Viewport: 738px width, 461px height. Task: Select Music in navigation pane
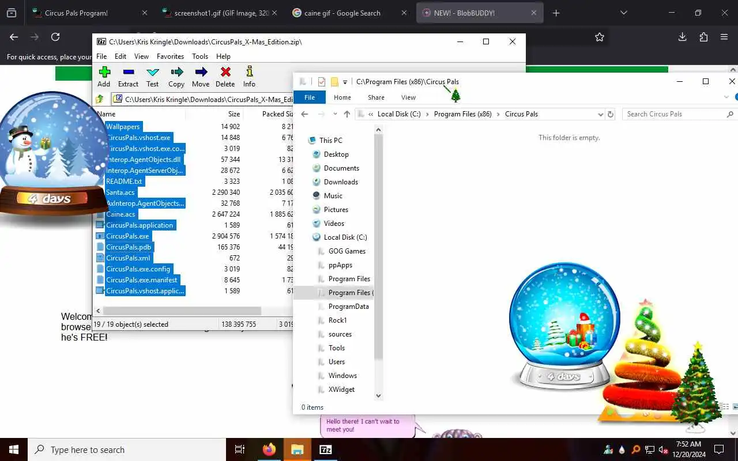tap(333, 196)
